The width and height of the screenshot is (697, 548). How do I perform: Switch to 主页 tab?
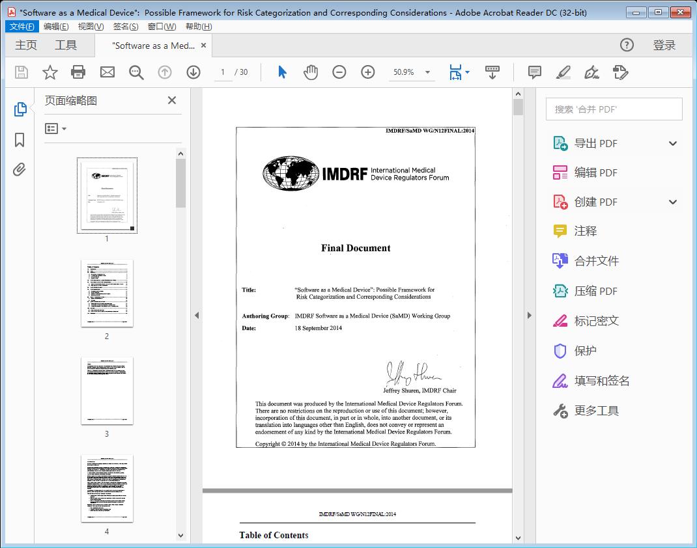26,46
